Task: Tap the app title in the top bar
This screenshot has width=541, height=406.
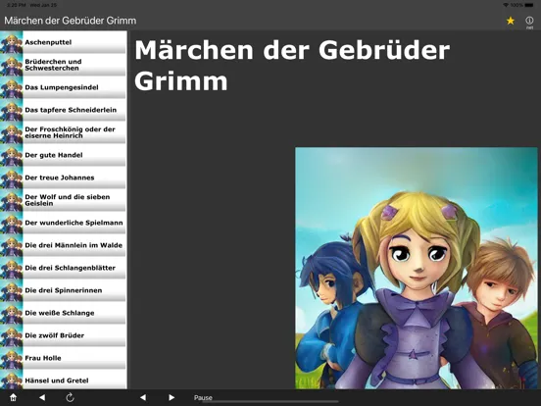Action: coord(70,21)
